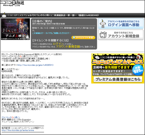
Task: Click the mobile viewing notice in cyan text
Action: [x=51, y=33]
